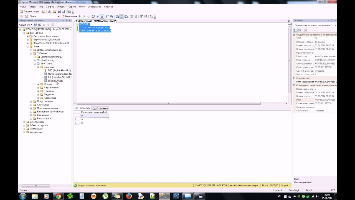Click the uTorrent icon in the taskbar
This screenshot has width=355, height=200.
(105, 196)
